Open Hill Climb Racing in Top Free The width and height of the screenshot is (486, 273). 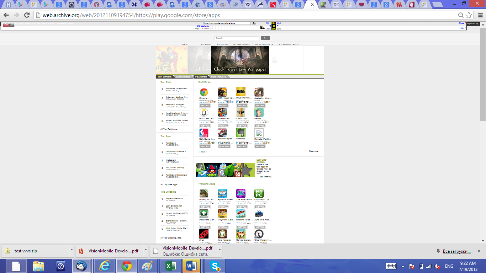pyautogui.click(x=175, y=167)
